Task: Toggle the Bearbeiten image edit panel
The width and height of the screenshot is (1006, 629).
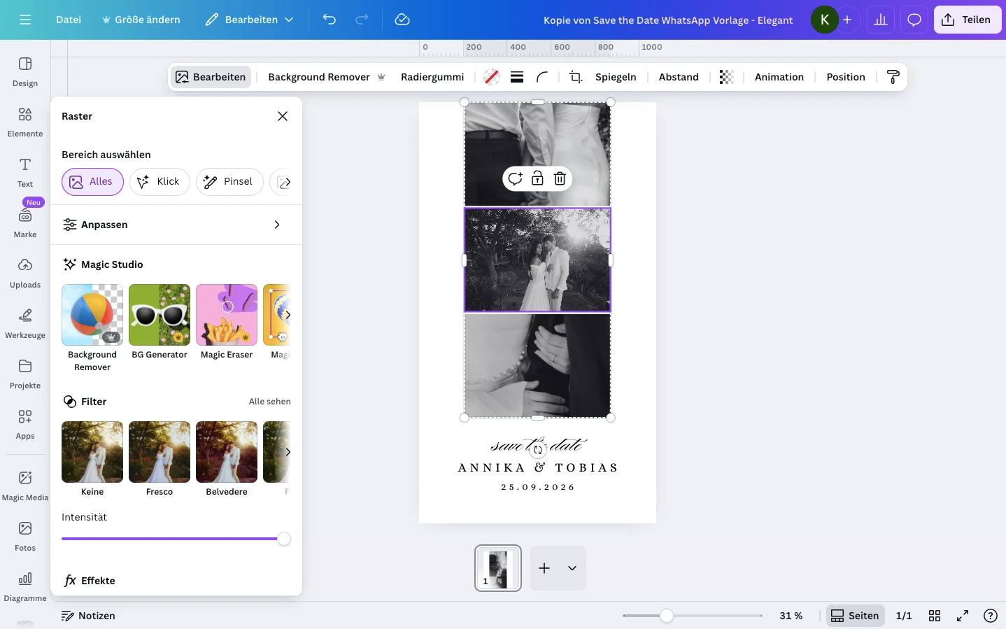Action: (211, 77)
